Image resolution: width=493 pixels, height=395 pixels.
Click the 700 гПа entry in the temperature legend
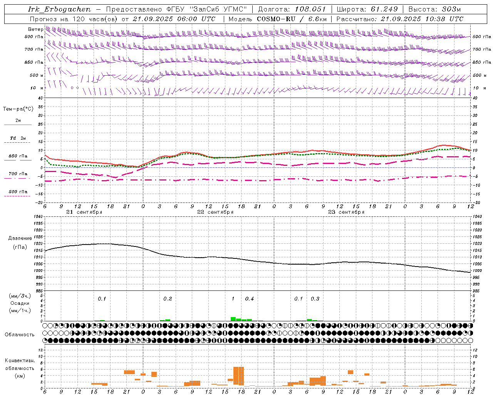pyautogui.click(x=18, y=174)
